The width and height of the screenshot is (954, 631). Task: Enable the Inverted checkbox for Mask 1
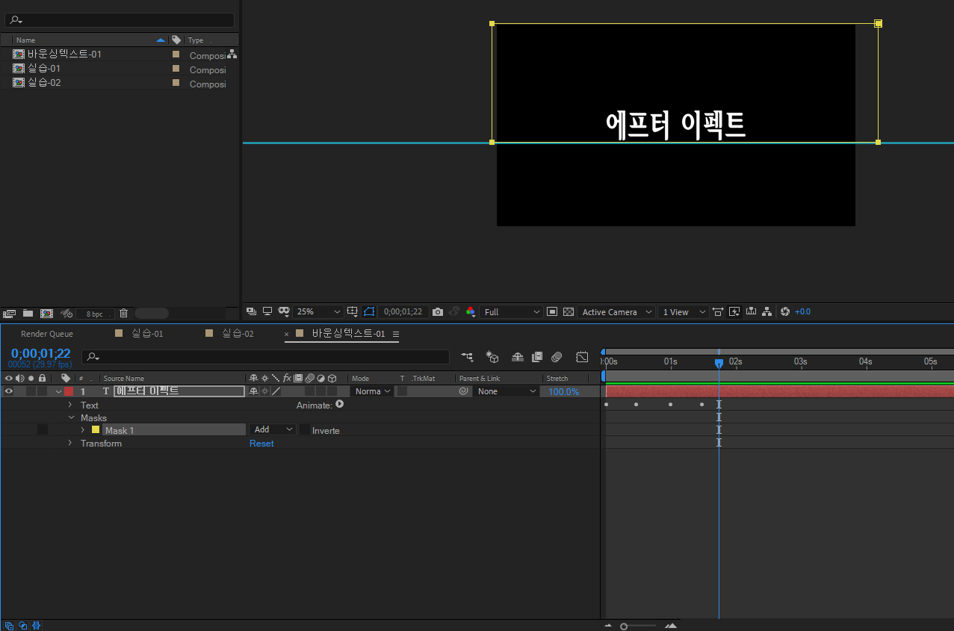pyautogui.click(x=305, y=430)
